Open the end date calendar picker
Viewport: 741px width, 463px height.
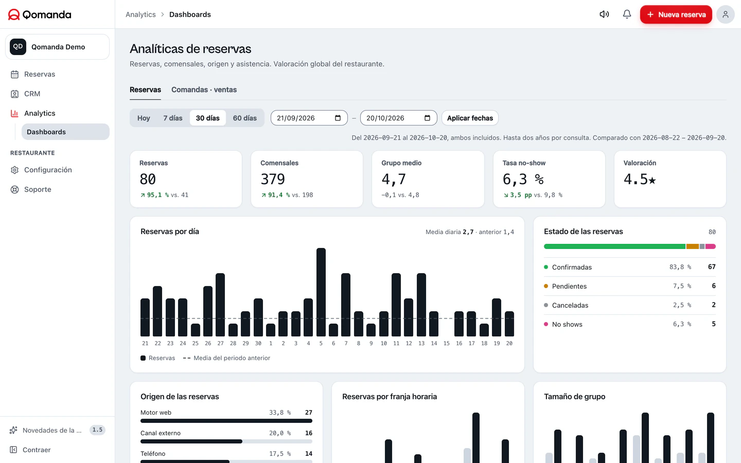tap(427, 118)
